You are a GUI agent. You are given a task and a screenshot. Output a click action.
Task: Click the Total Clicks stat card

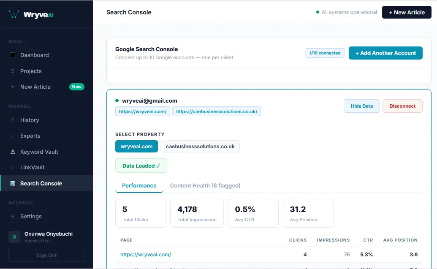pyautogui.click(x=141, y=213)
